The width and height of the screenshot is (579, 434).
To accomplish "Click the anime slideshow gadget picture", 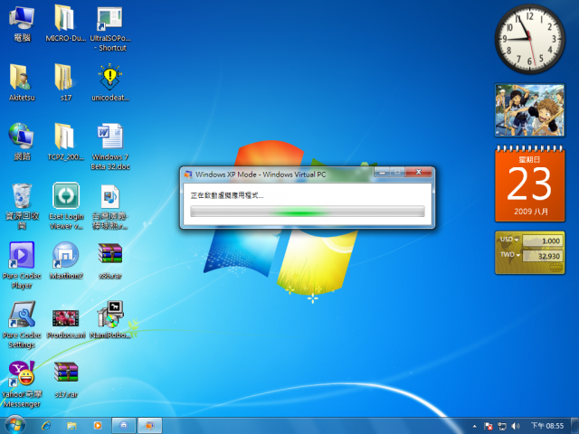I will (529, 110).
